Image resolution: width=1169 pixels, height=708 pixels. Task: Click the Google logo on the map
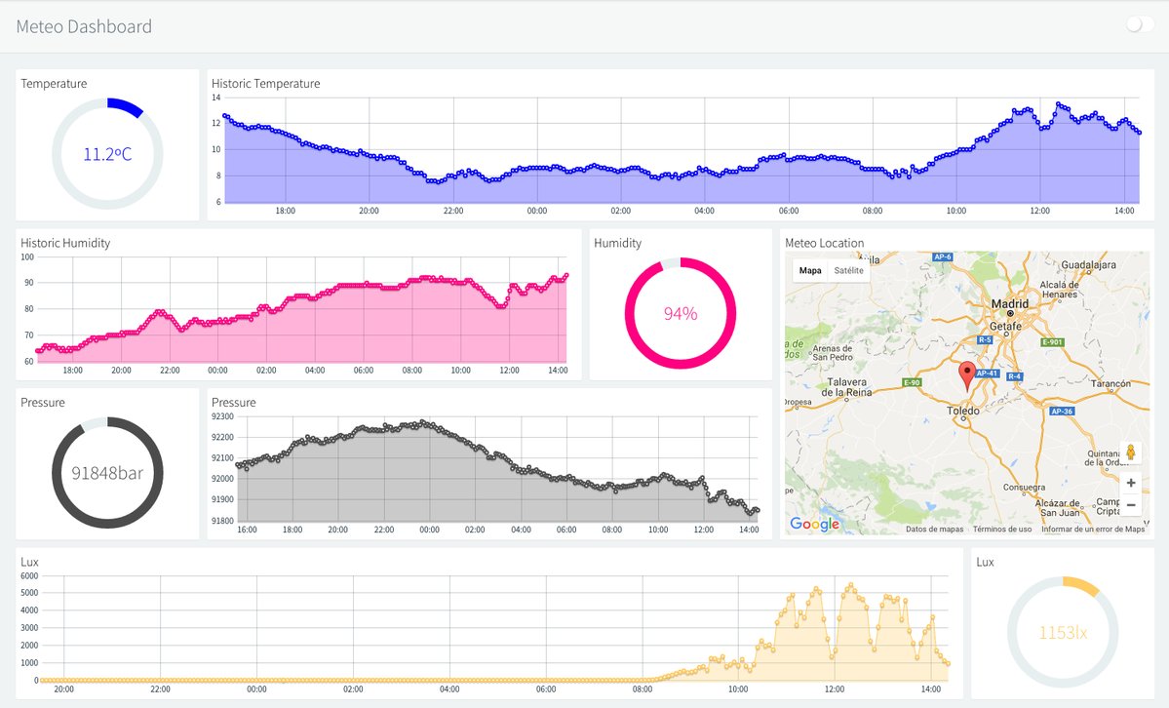coord(814,525)
